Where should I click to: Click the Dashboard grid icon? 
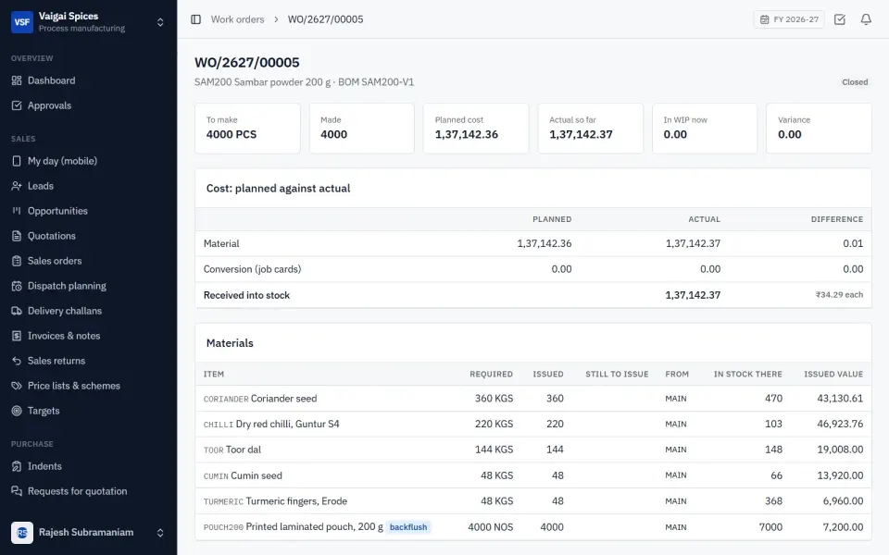(x=17, y=80)
